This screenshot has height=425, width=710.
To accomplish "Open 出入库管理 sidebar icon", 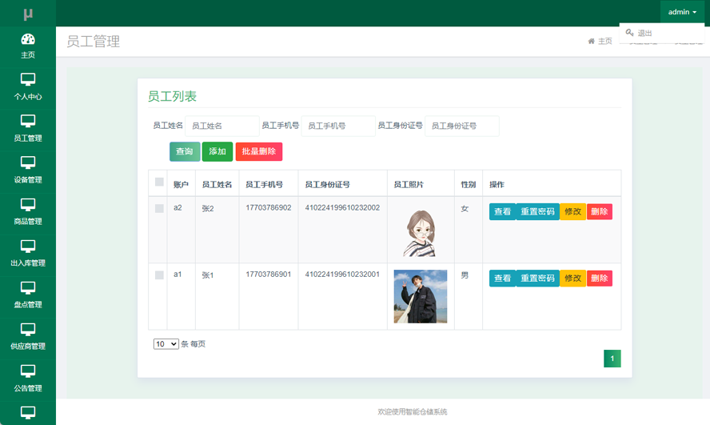I will tap(28, 246).
